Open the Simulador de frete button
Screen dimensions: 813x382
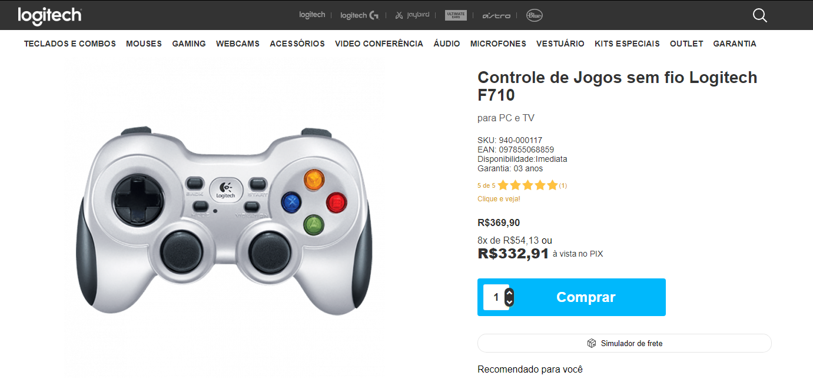625,343
